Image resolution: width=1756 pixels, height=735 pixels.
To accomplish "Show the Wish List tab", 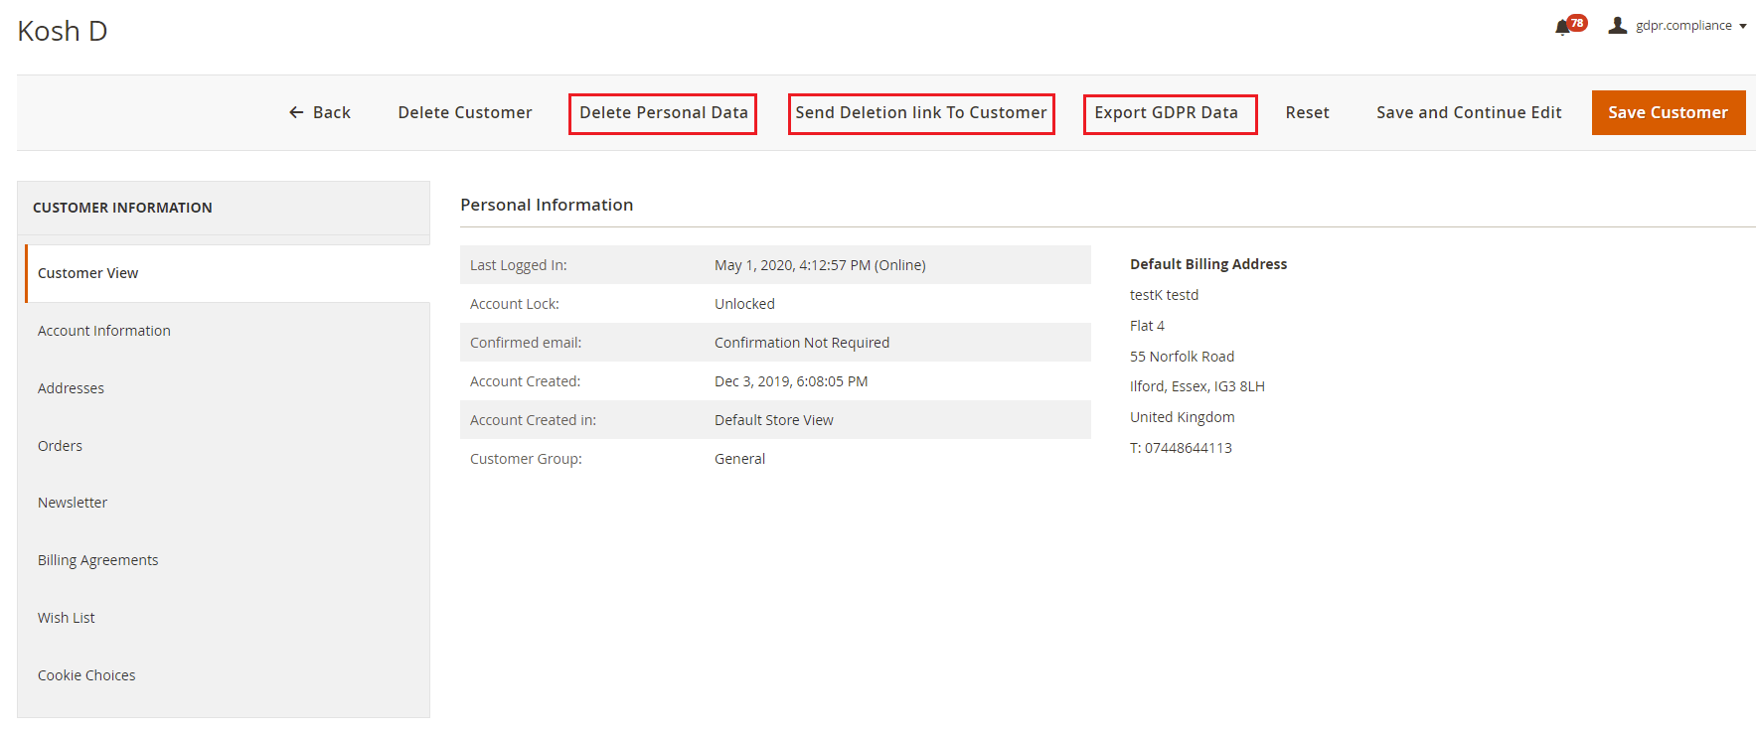I will point(67,618).
